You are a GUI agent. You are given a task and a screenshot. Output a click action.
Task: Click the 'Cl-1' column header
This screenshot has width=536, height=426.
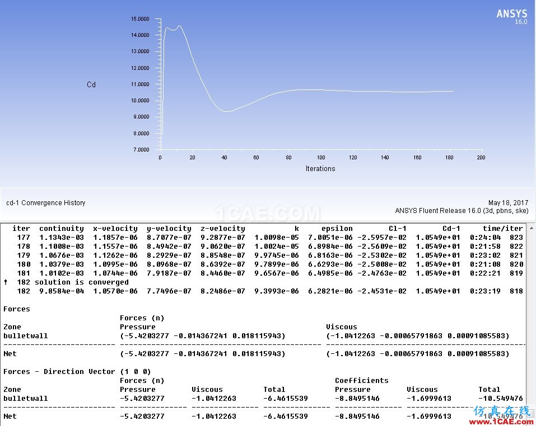(397, 229)
